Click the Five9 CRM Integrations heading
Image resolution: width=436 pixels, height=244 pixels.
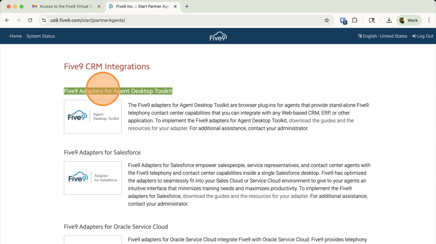point(107,67)
